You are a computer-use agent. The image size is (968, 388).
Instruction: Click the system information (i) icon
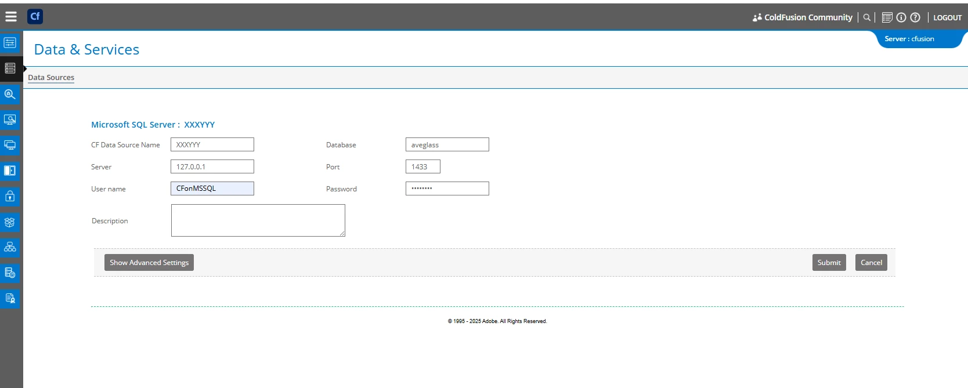click(x=901, y=17)
